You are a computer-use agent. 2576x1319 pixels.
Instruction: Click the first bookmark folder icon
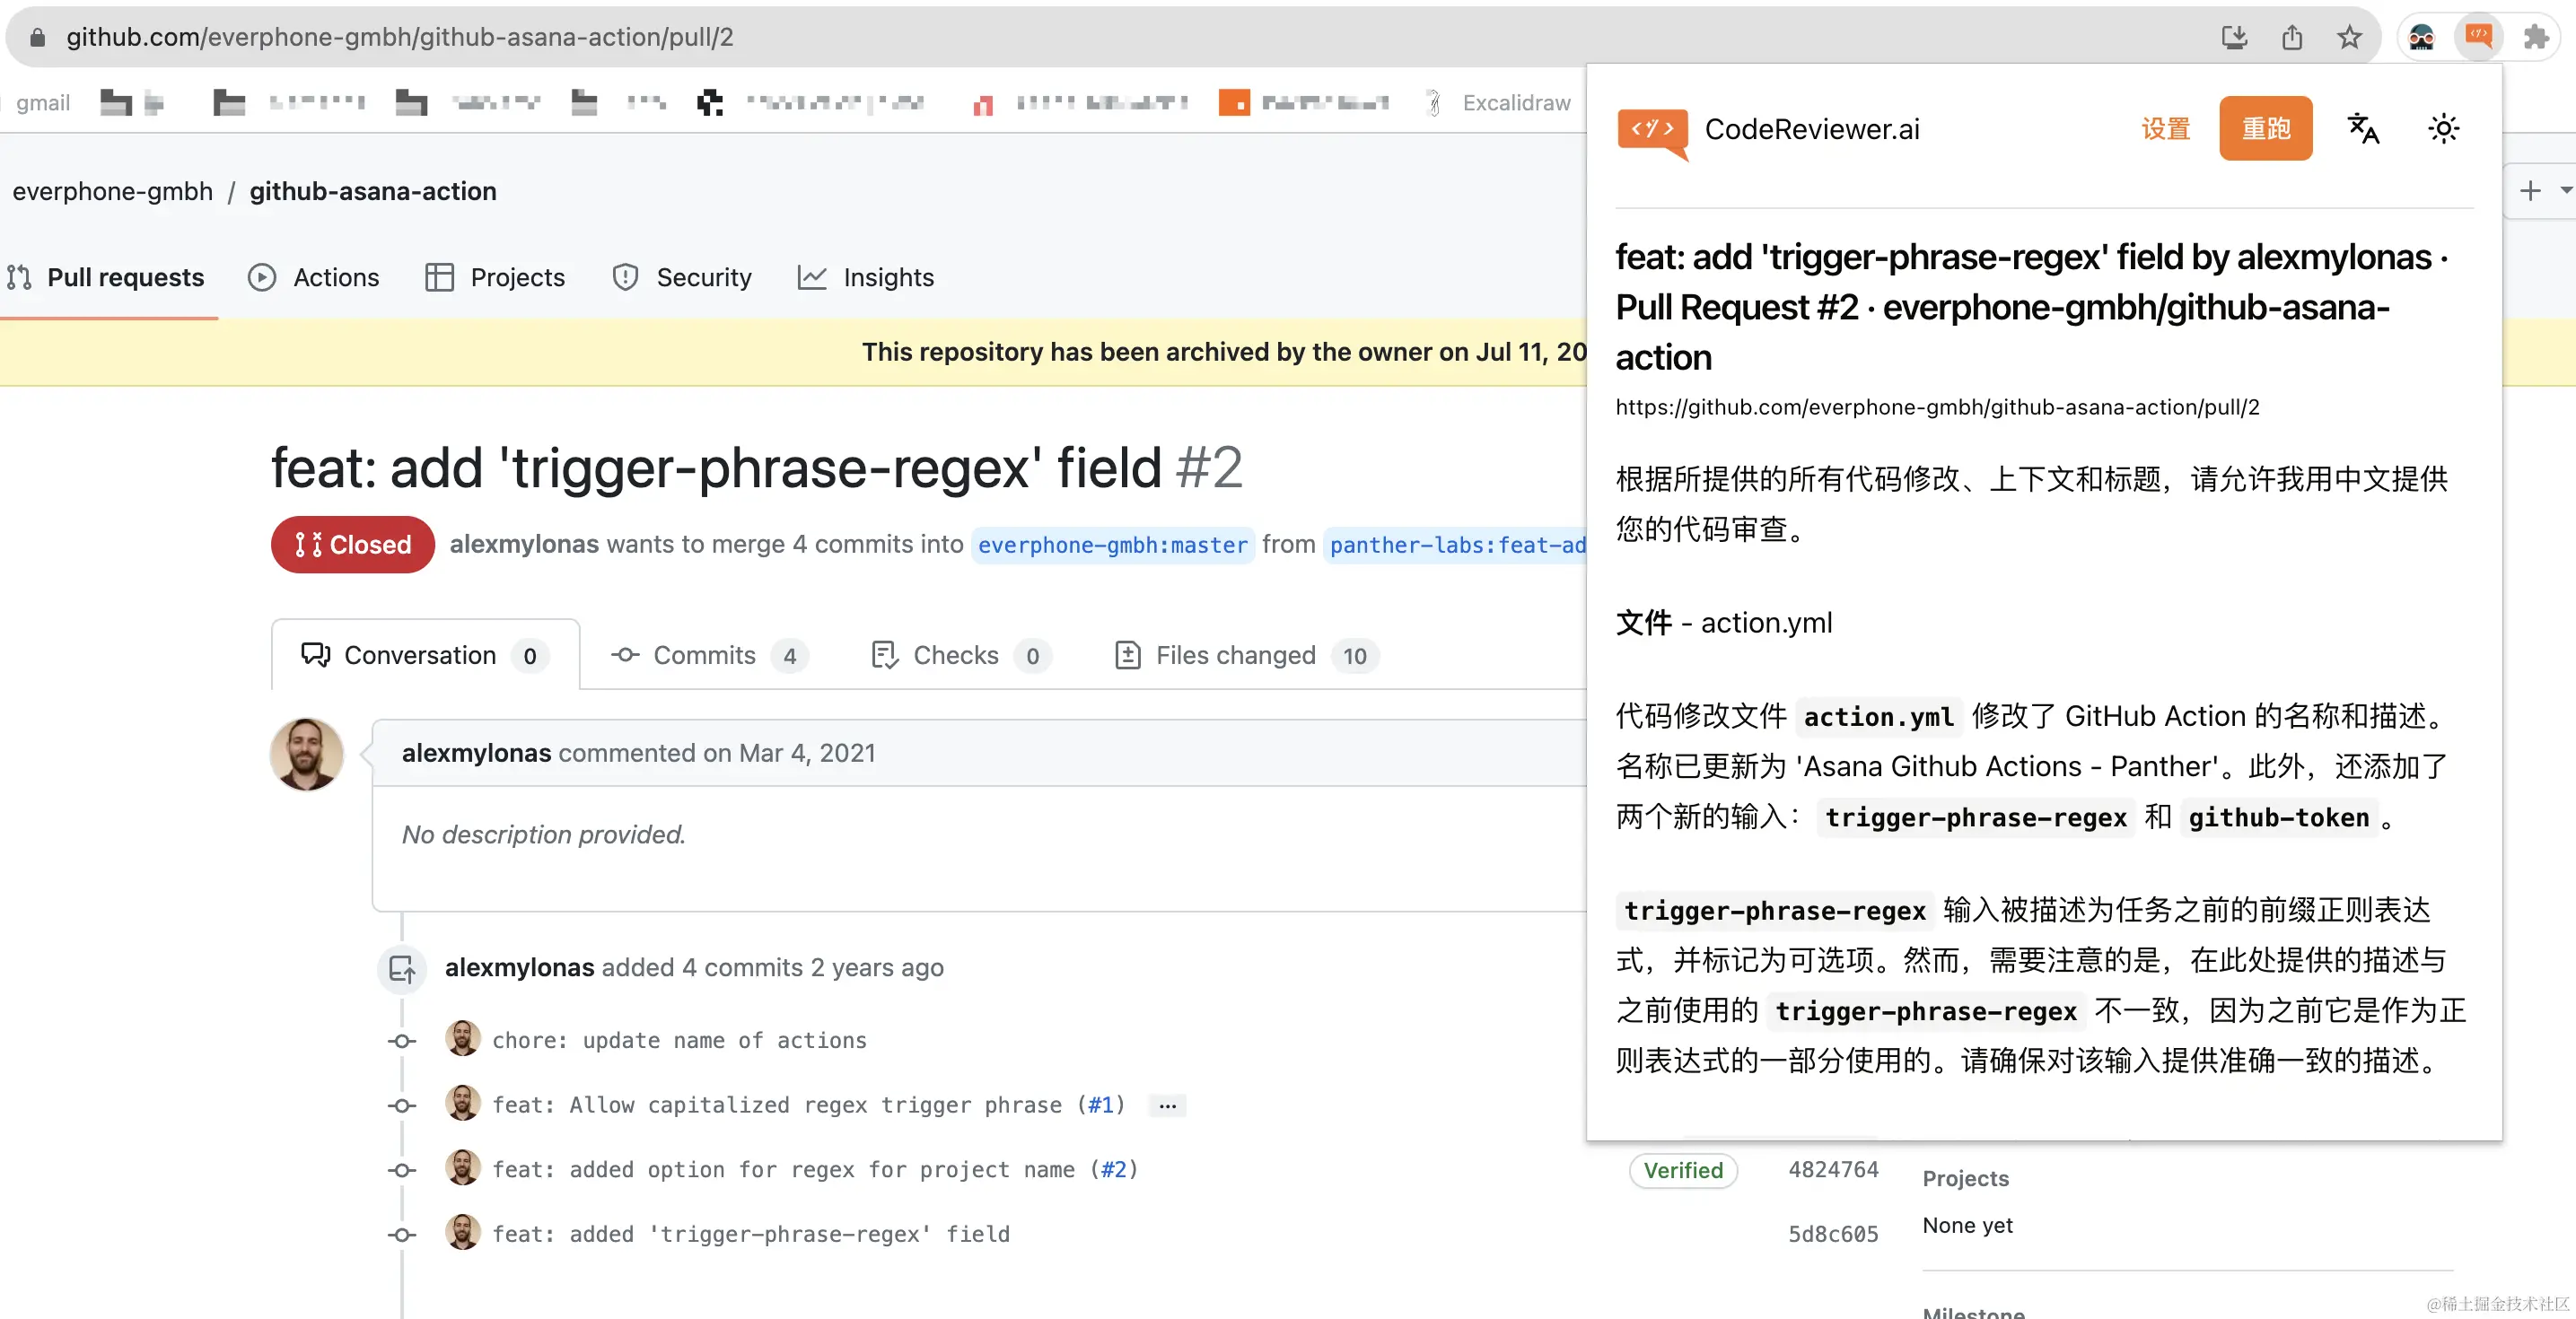116,103
